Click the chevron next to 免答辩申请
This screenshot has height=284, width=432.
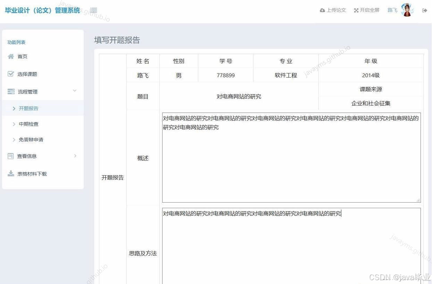pos(14,140)
